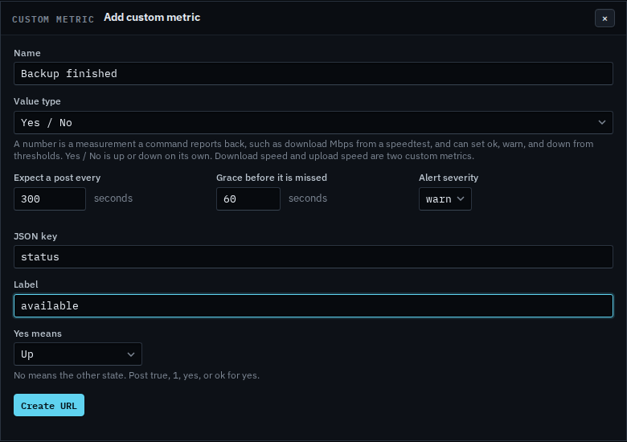Click the Add custom metric title
Screen dimensions: 627x442
click(x=152, y=18)
